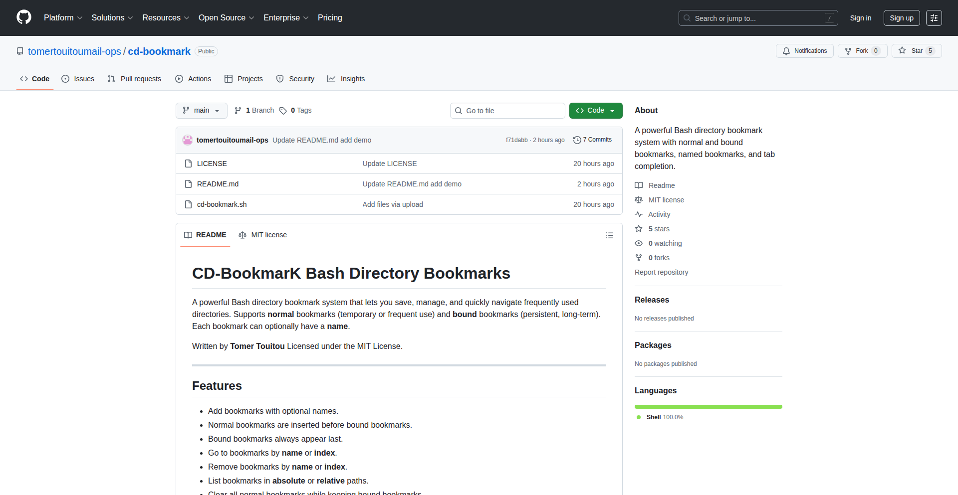Open the README outline list icon
The height and width of the screenshot is (495, 958).
click(x=609, y=235)
